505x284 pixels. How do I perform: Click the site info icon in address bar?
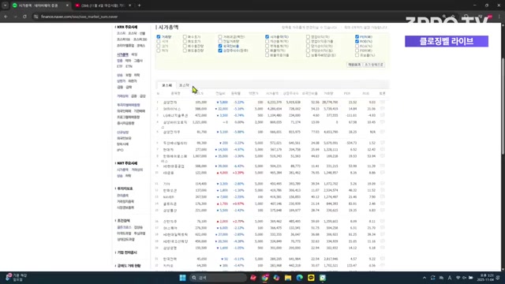pyautogui.click(x=36, y=17)
